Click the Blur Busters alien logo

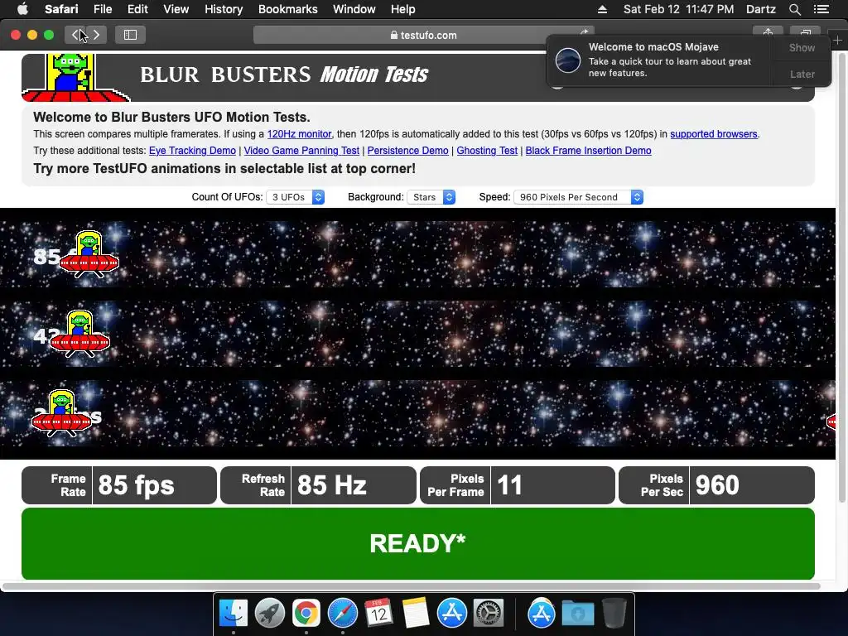coord(75,77)
